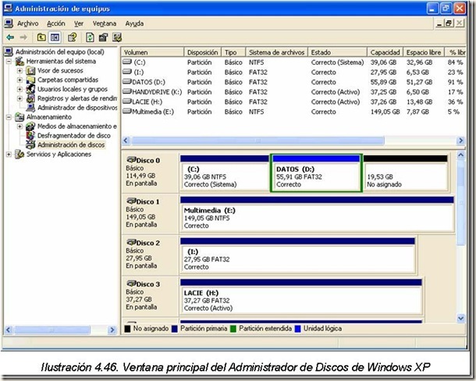Viewport: 476px width, 381px height.
Task: Expand Carpetas compartidas node
Action: 20,80
